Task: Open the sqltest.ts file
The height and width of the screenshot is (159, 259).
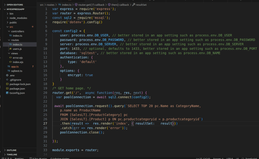Action: tap(17, 71)
